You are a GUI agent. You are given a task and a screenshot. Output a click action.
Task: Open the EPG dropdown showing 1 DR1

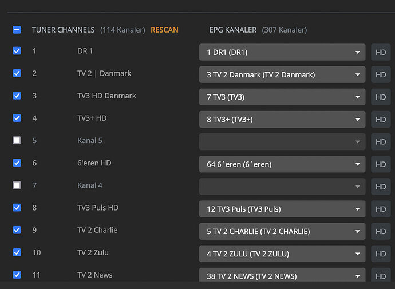[x=282, y=53]
